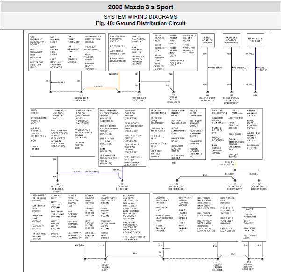This screenshot has width=281, height=272.
Task: Click G17 in secondary control valve body label
Action: click(231, 99)
